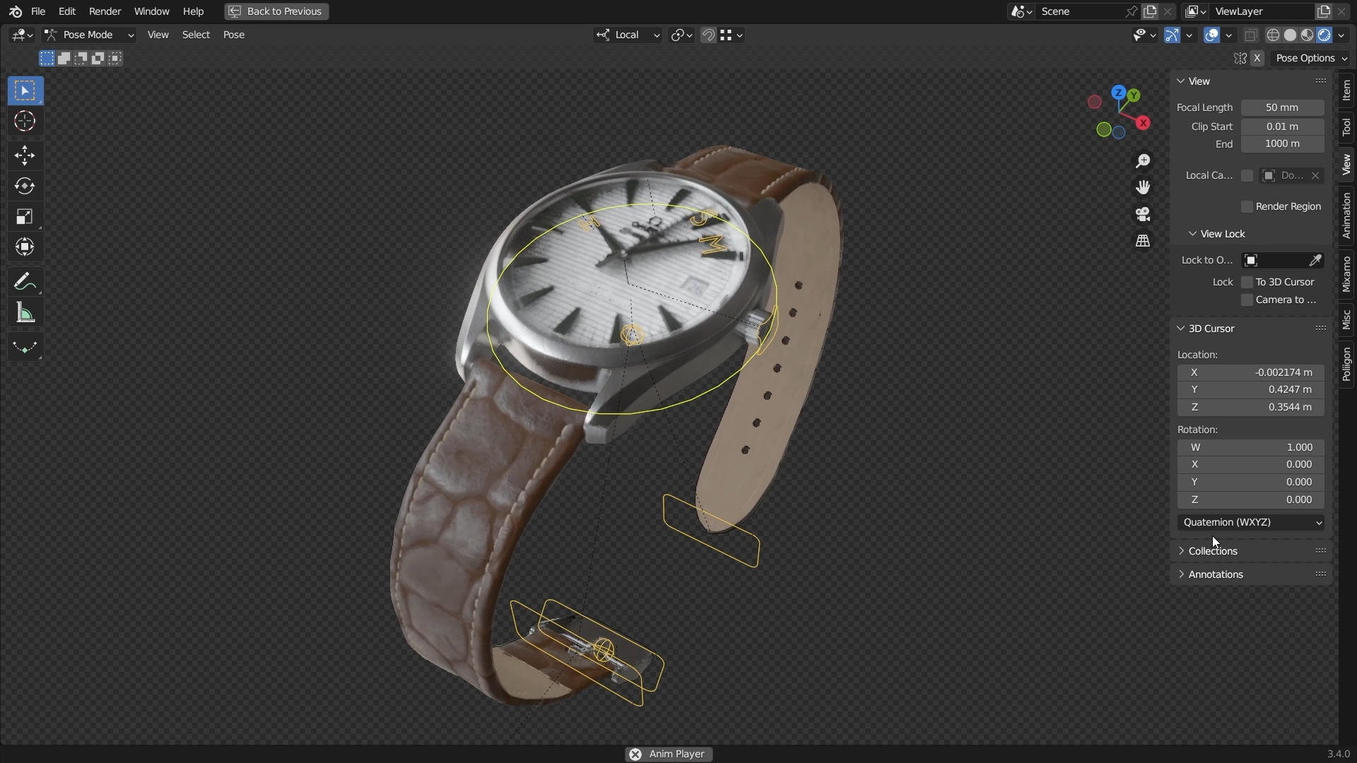Activate the Move tool
The image size is (1357, 763).
[25, 155]
